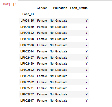Click Loan_Status Y for LP002582
This screenshot has height=107, width=112.
pos(86,82)
